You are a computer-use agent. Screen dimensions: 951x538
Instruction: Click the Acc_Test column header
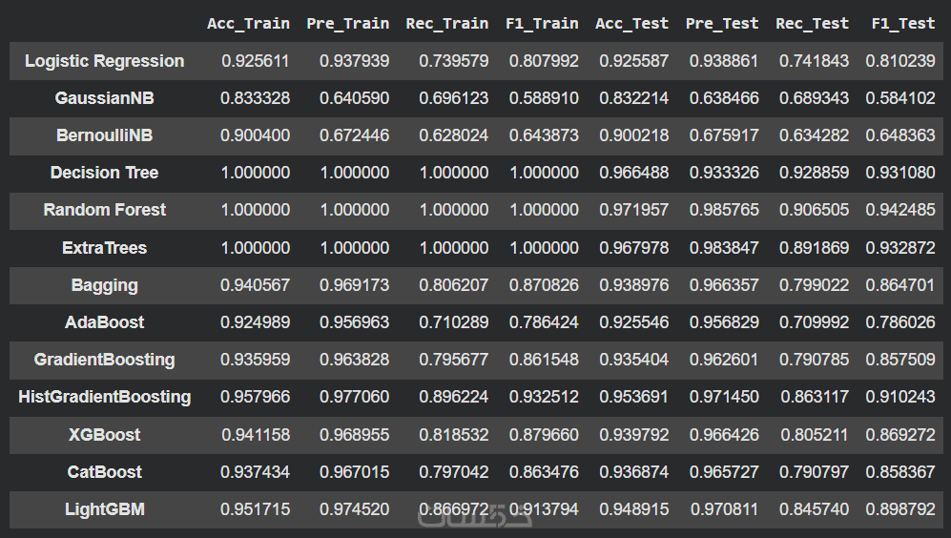pos(631,24)
